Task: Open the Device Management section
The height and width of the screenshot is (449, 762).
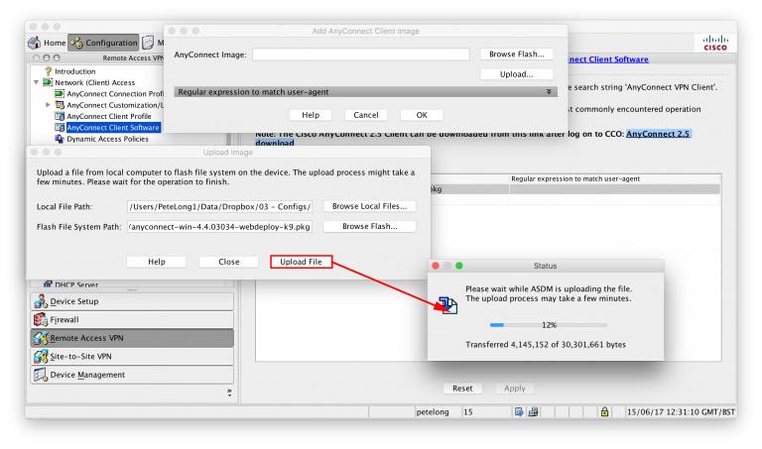Action: pos(132,375)
